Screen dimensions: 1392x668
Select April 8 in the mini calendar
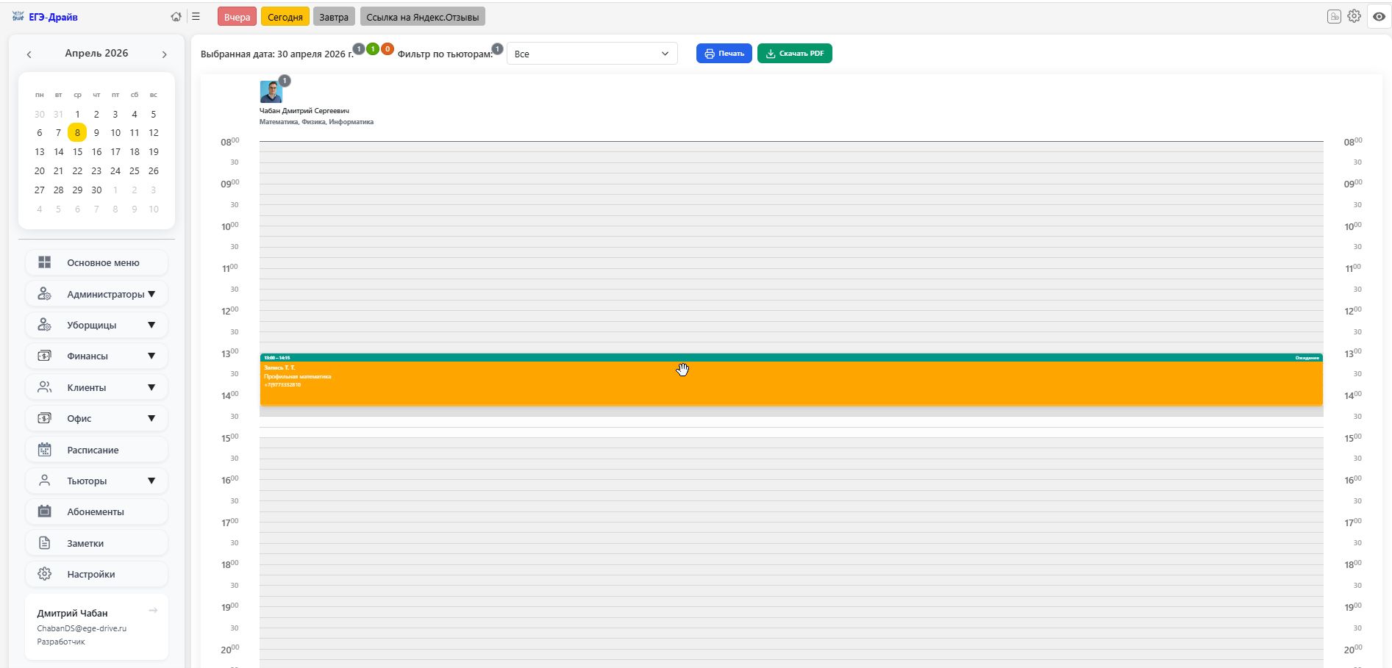pos(77,132)
